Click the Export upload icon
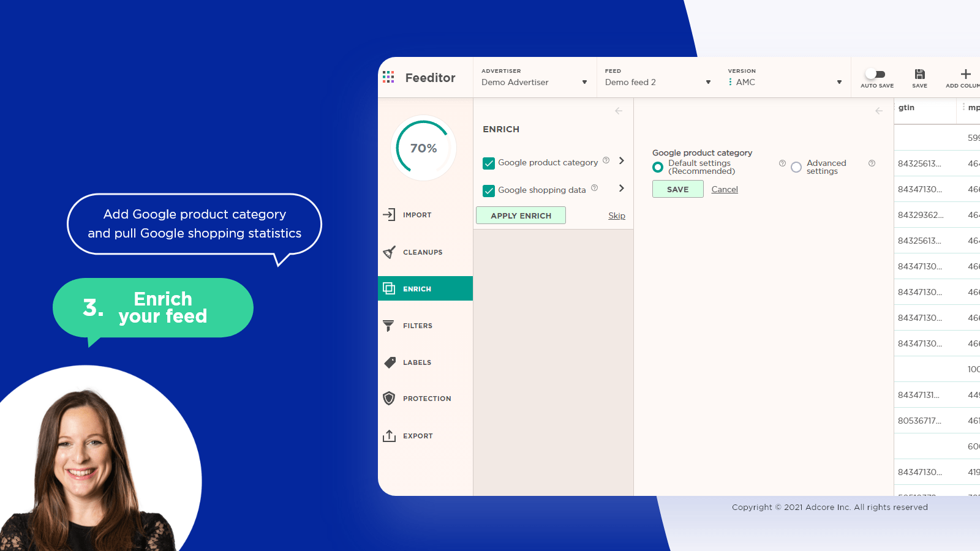980x551 pixels. point(389,436)
